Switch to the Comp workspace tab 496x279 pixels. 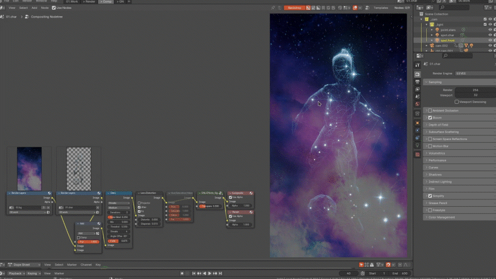[106, 2]
